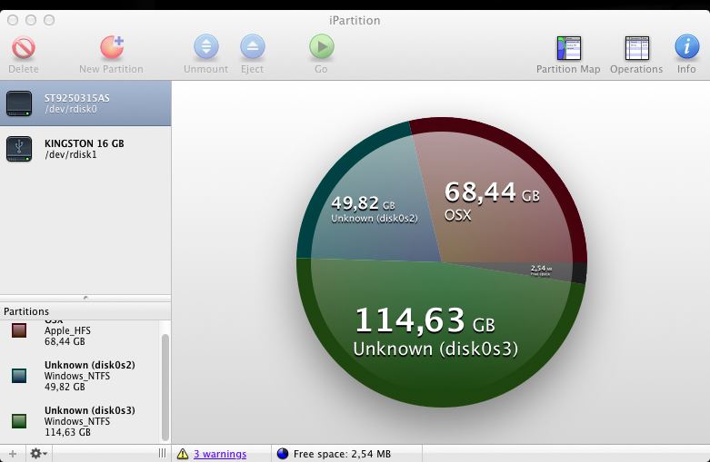Image resolution: width=710 pixels, height=462 pixels.
Task: Click the Delete toolbar icon
Action: point(24,47)
